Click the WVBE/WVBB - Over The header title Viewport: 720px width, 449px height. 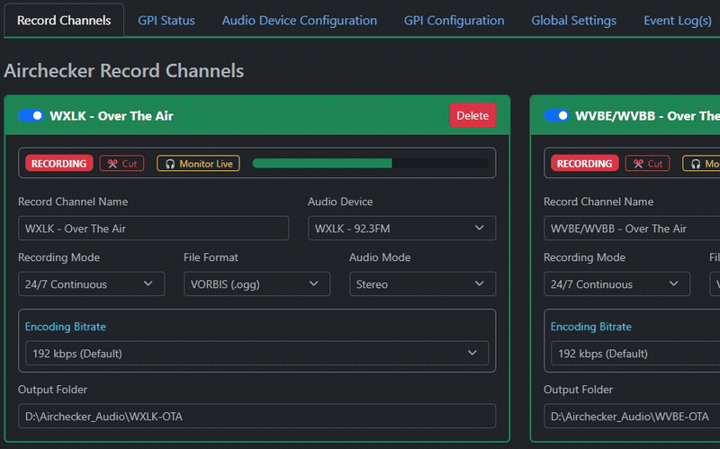pos(647,116)
